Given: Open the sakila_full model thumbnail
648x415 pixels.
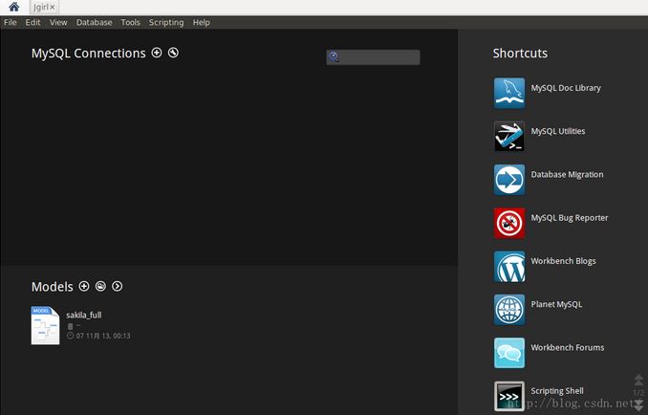Looking at the screenshot, I should coord(45,325).
